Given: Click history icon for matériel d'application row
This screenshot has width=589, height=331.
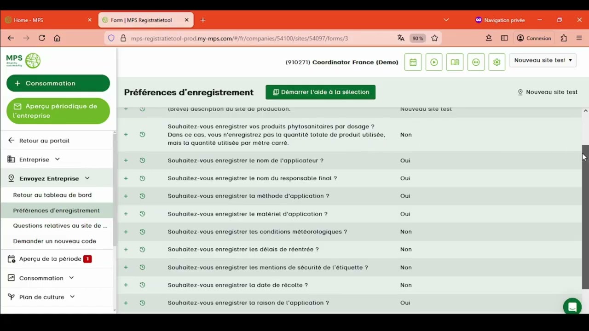Looking at the screenshot, I should click(x=142, y=214).
